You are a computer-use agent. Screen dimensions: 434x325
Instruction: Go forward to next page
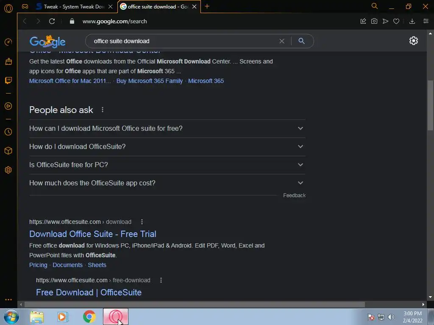point(38,21)
